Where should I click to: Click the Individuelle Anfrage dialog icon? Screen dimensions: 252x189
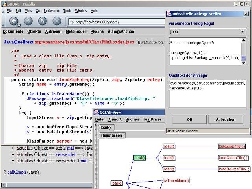coord(169,14)
